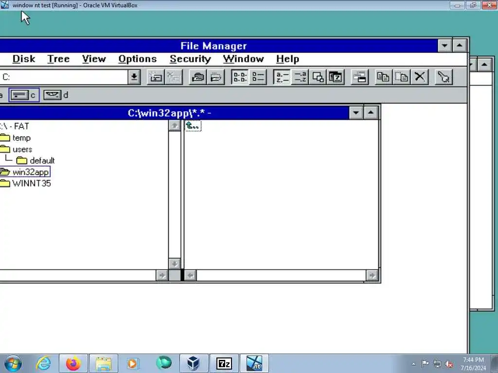The height and width of the screenshot is (373, 498).
Task: Open VirtualBox Manager cube icon on taskbar
Action: click(194, 363)
